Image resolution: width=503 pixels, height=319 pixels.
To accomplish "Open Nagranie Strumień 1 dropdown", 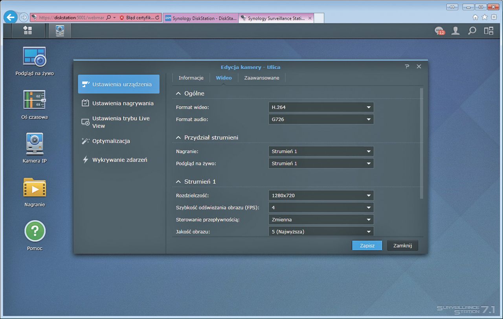I will (321, 151).
